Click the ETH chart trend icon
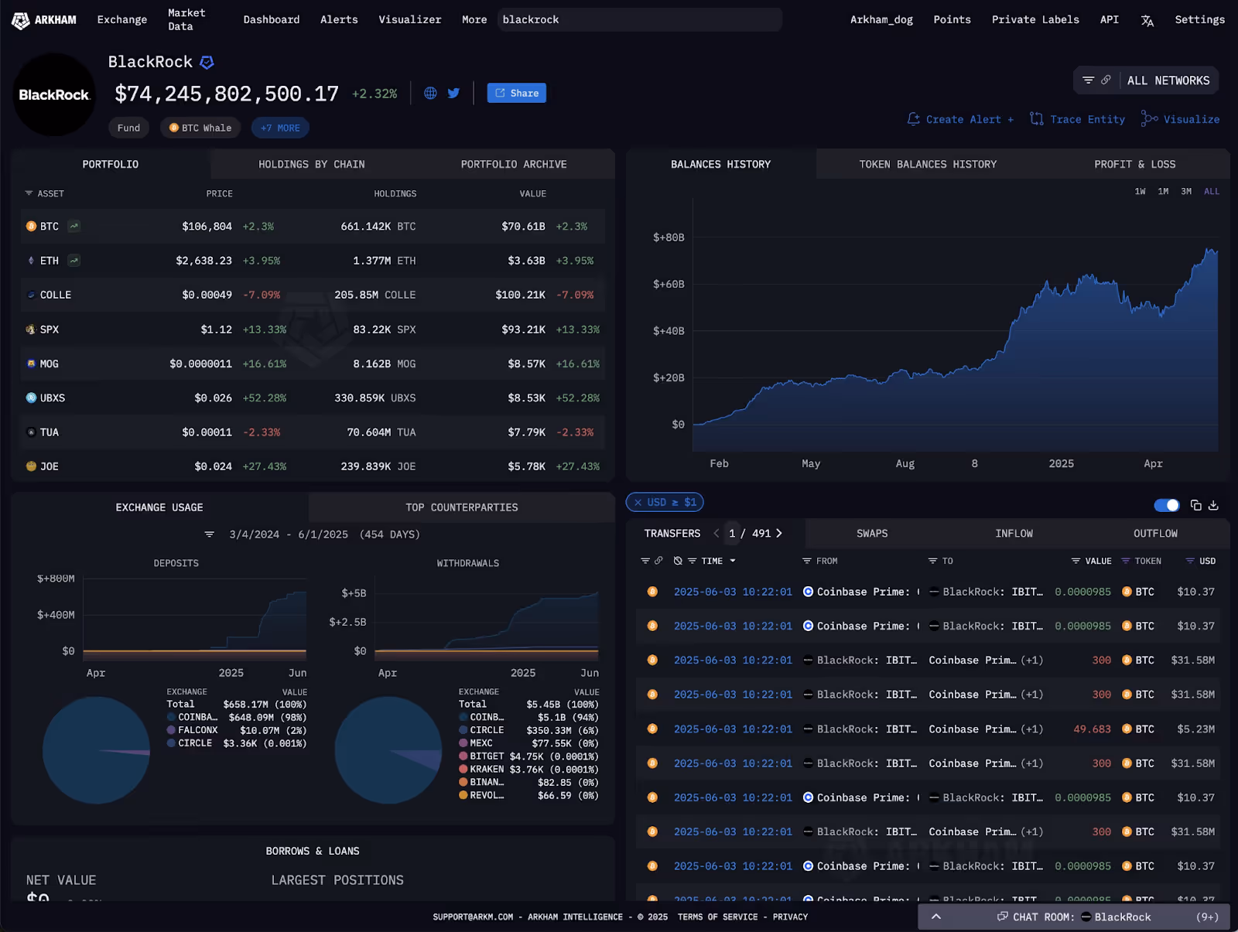Viewport: 1238px width, 932px height. pos(74,261)
